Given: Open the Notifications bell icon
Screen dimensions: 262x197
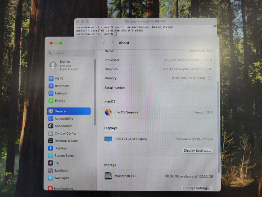Looking at the screenshot, I should click(x=50, y=188).
